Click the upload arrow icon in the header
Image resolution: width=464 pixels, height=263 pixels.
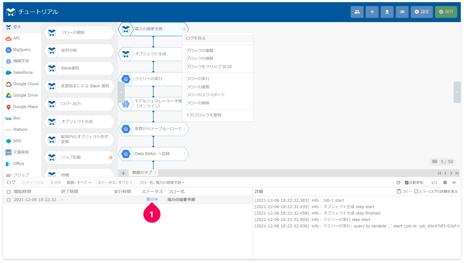click(x=387, y=12)
